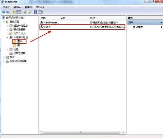Toggle the action pane toolbar icon

(40, 12)
